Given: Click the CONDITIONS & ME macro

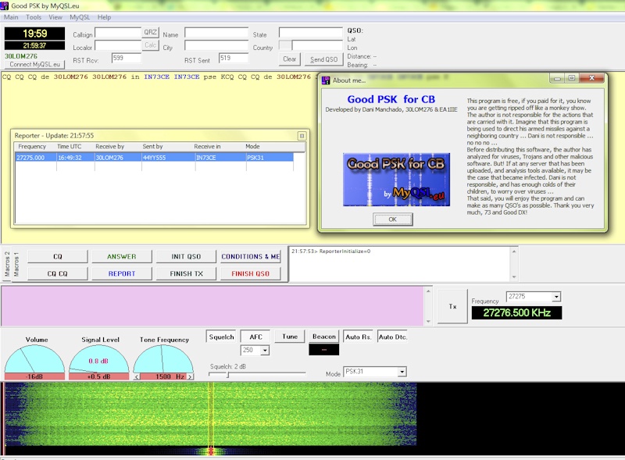Looking at the screenshot, I should pos(250,256).
